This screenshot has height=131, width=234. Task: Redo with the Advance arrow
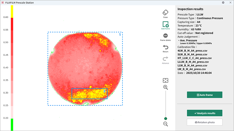tap(165, 59)
